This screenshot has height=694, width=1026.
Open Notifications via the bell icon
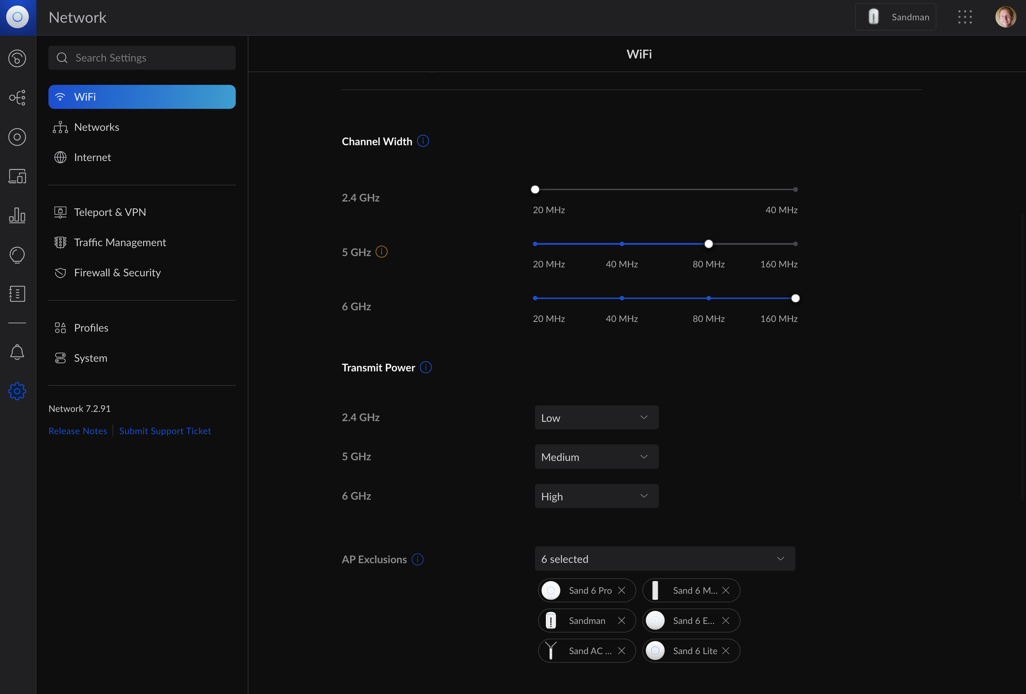[18, 352]
